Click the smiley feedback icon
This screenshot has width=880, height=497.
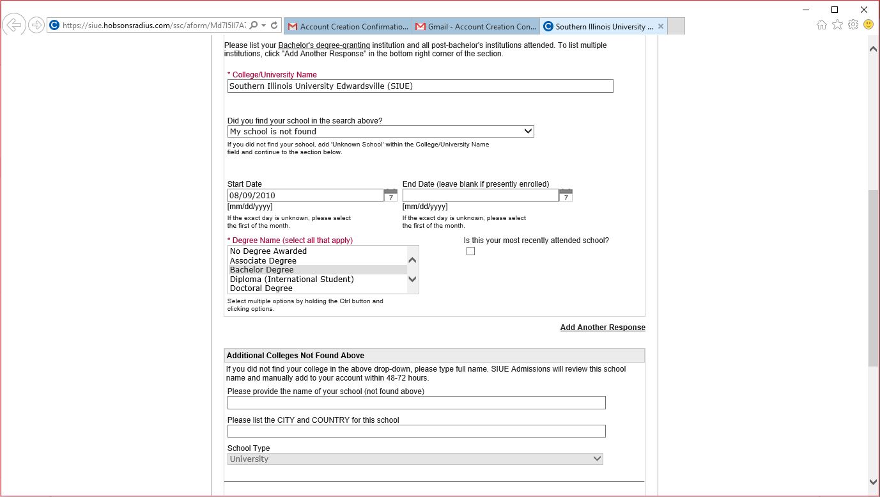(x=868, y=25)
